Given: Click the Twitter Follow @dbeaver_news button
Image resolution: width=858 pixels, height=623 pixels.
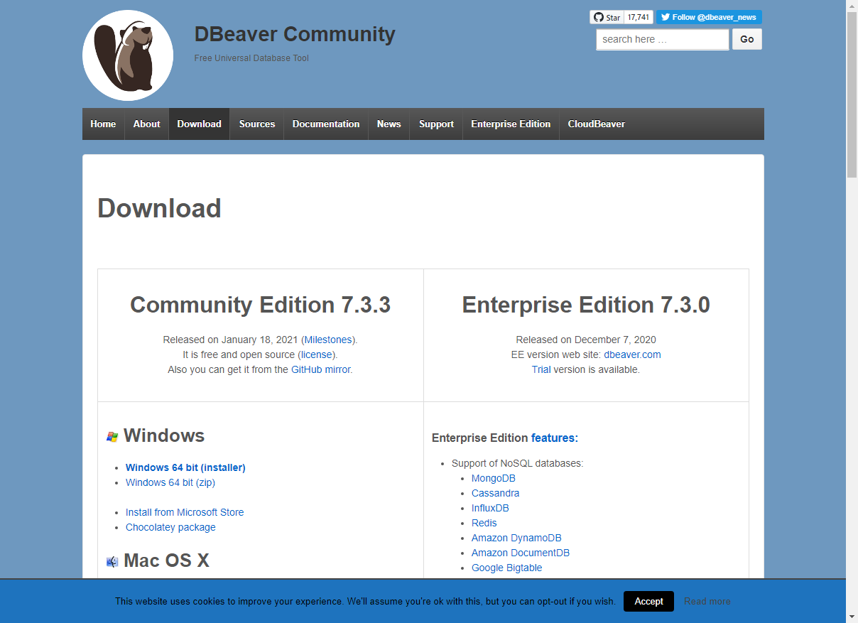Looking at the screenshot, I should (708, 18).
